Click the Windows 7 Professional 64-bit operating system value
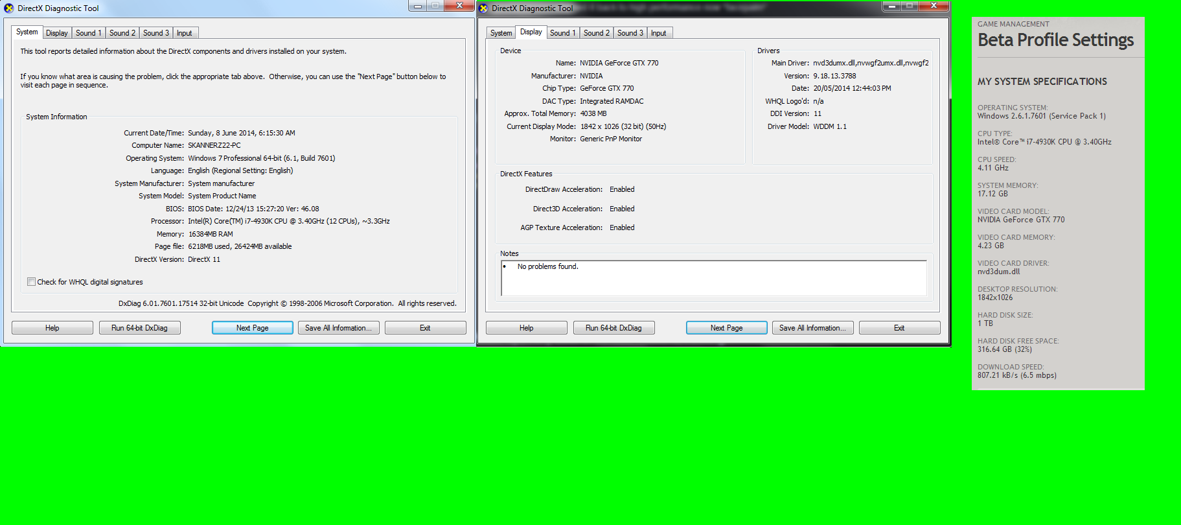This screenshot has width=1181, height=525. [262, 158]
